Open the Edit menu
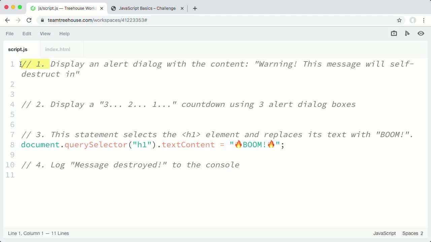431x242 pixels. pyautogui.click(x=27, y=34)
